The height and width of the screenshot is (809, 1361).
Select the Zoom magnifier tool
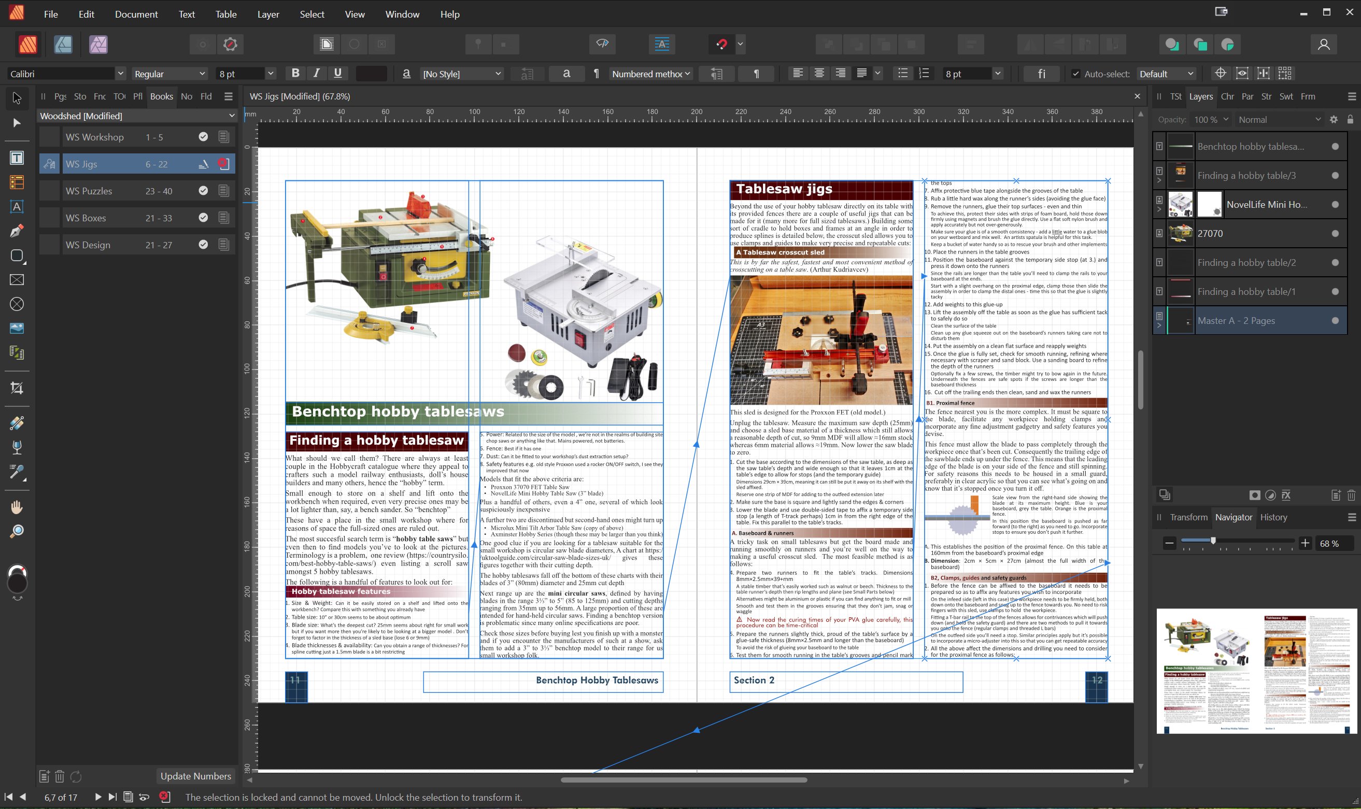[x=17, y=531]
